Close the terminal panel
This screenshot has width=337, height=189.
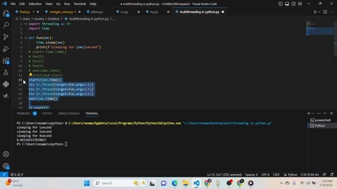(331, 113)
